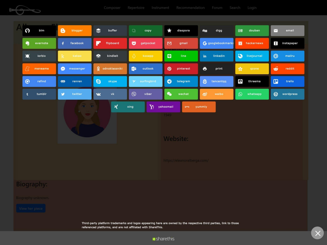Open the Tumblr sharing option
This screenshot has width=327, height=245.
[39, 94]
